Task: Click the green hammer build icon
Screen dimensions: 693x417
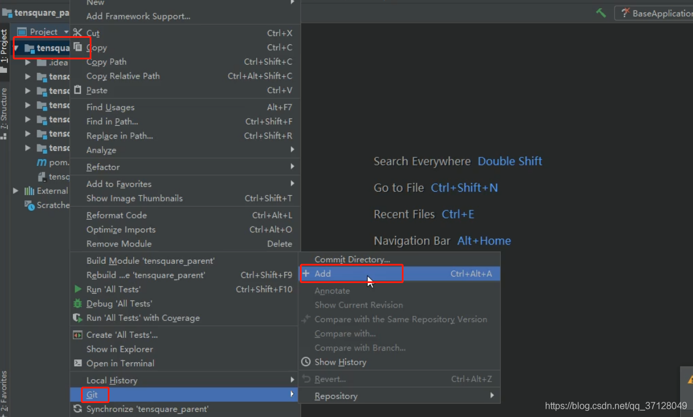Action: coord(600,13)
